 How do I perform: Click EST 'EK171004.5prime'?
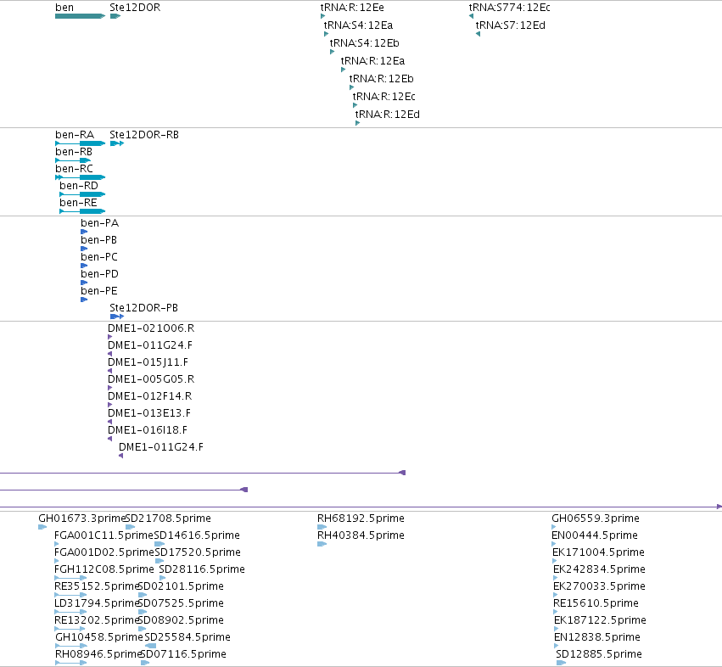click(598, 552)
